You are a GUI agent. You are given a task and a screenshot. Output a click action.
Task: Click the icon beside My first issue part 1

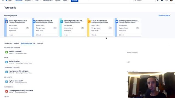point(7,82)
